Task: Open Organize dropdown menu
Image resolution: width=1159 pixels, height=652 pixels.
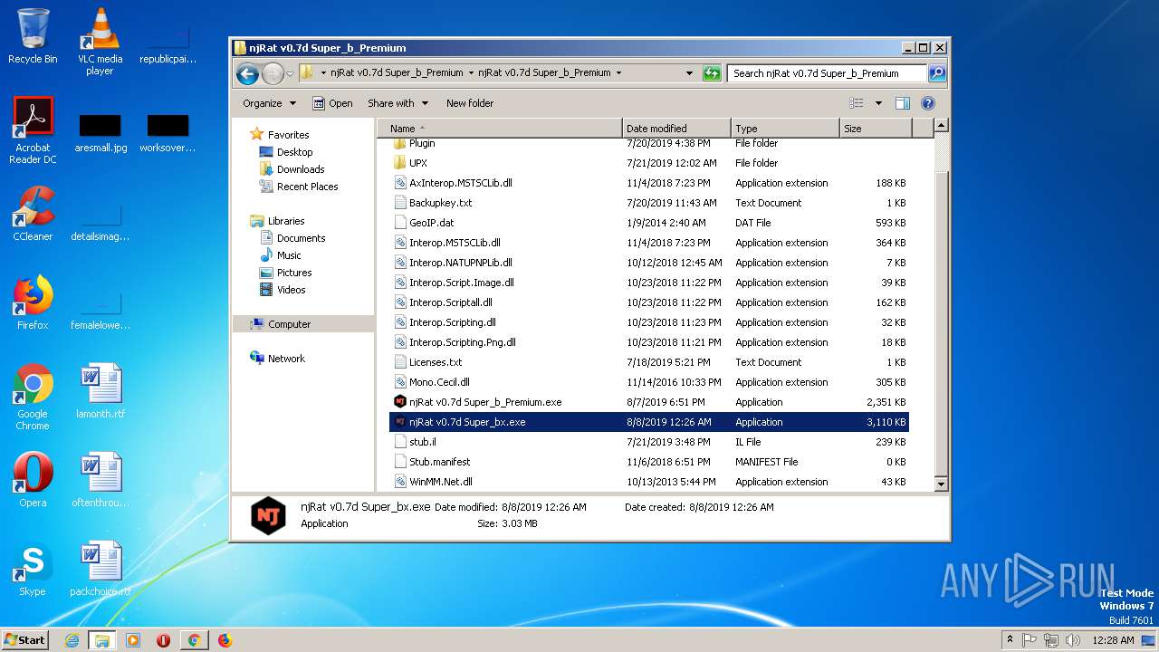Action: tap(269, 103)
